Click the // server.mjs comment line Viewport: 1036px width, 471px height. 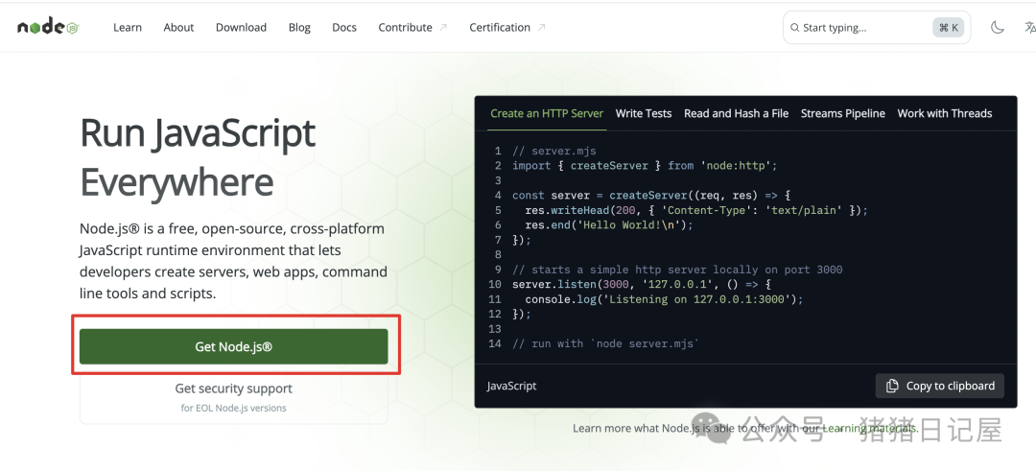coord(554,151)
